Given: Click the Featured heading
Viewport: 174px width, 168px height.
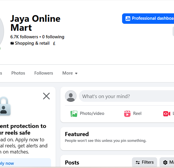Looking at the screenshot, I should [77, 134].
